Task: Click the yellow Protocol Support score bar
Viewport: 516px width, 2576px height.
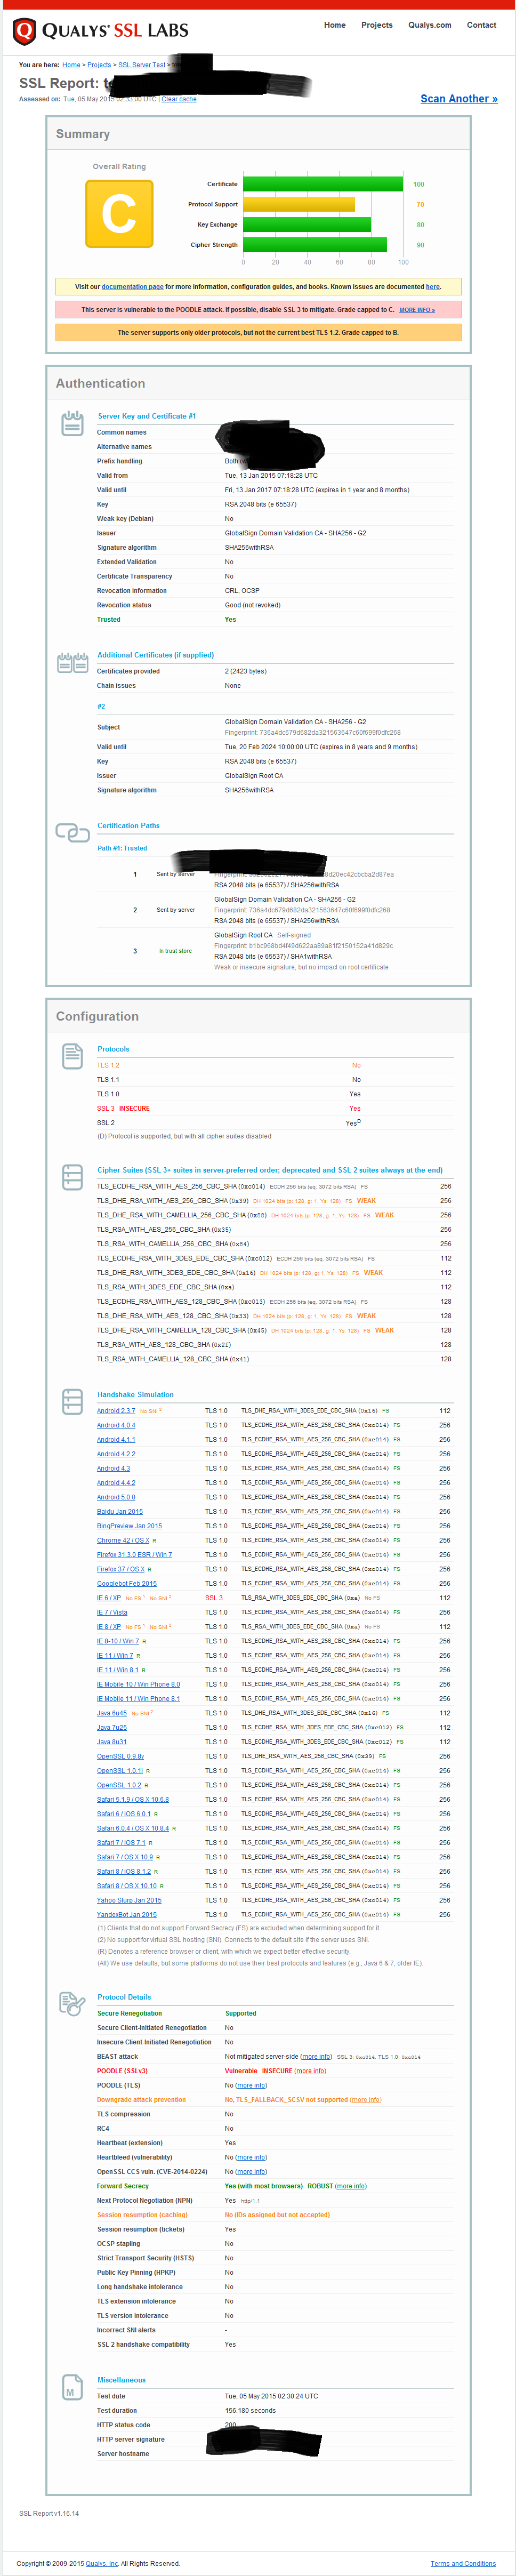Action: click(299, 204)
